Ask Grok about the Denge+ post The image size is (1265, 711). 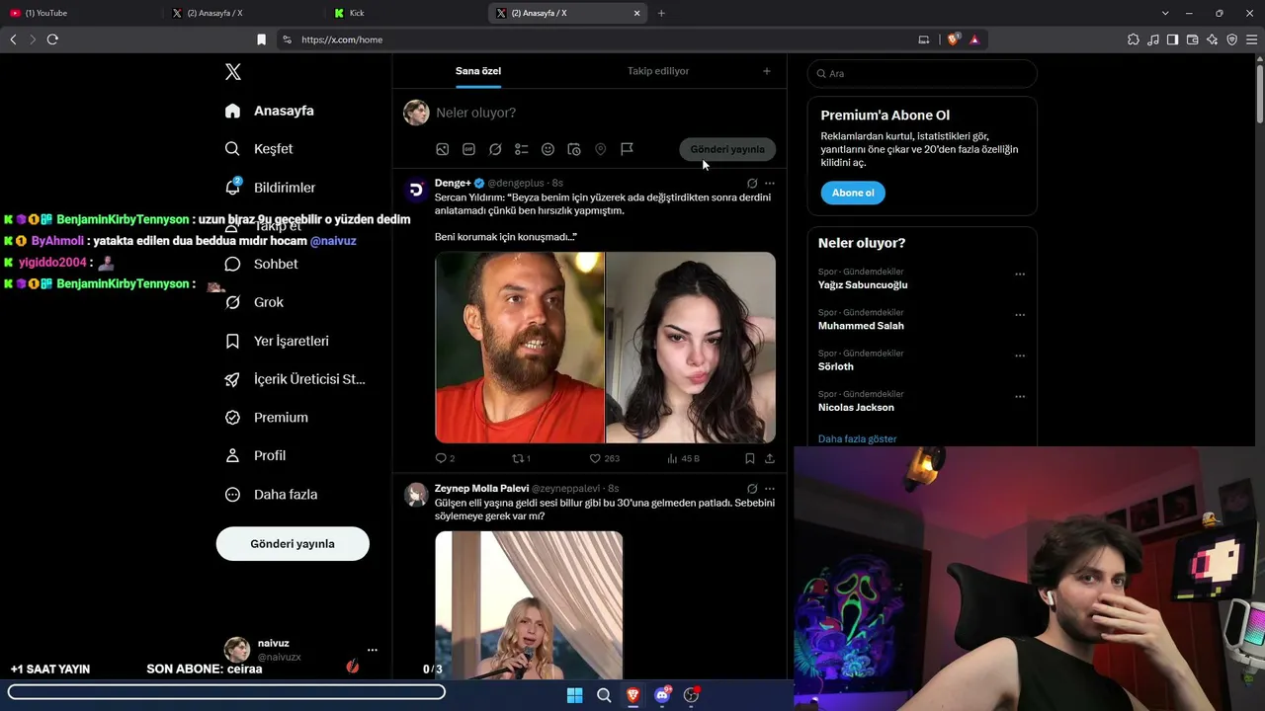click(x=752, y=183)
